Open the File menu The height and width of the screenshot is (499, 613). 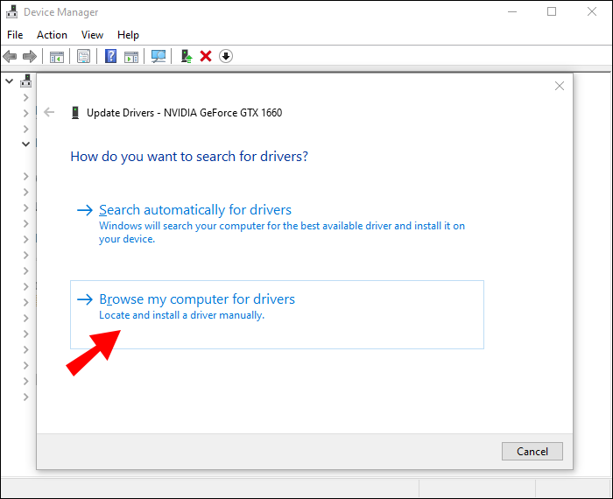pyautogui.click(x=15, y=35)
